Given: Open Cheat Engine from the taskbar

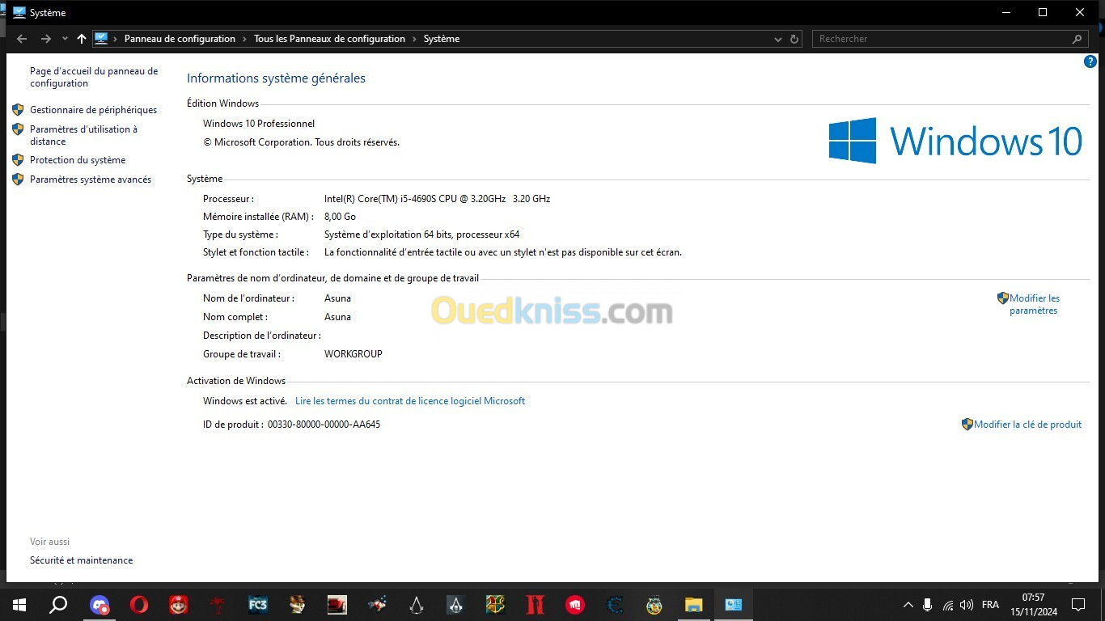Looking at the screenshot, I should coord(615,604).
